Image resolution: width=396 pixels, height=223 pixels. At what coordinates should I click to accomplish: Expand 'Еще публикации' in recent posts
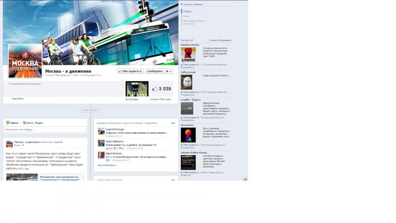tap(107, 165)
